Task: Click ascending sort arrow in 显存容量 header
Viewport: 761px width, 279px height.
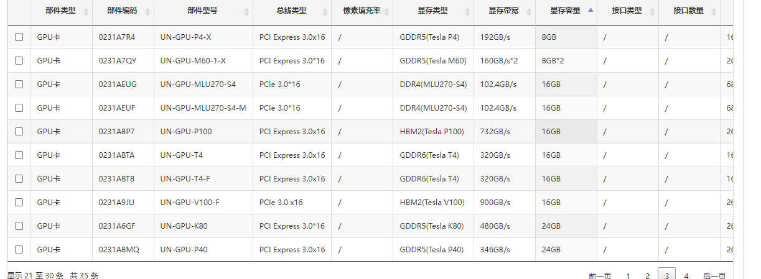Action: 591,10
